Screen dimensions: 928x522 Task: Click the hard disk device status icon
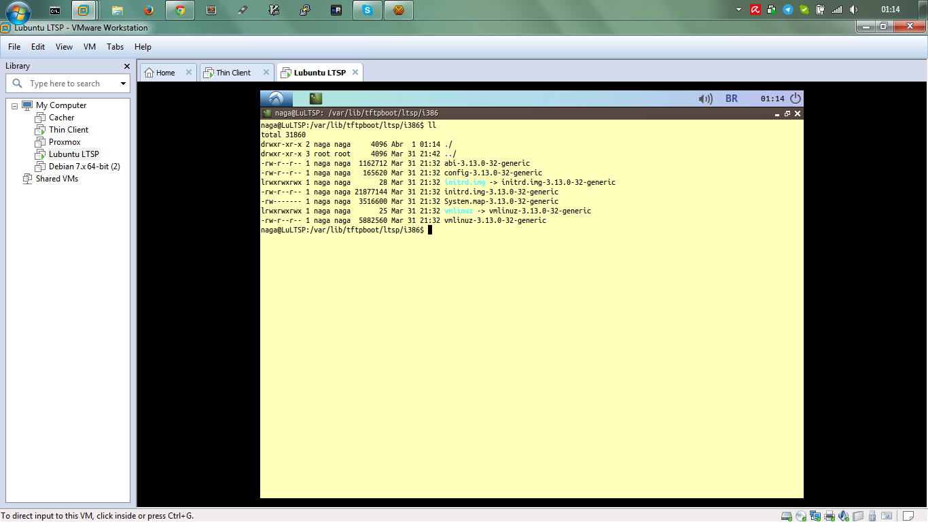click(787, 516)
